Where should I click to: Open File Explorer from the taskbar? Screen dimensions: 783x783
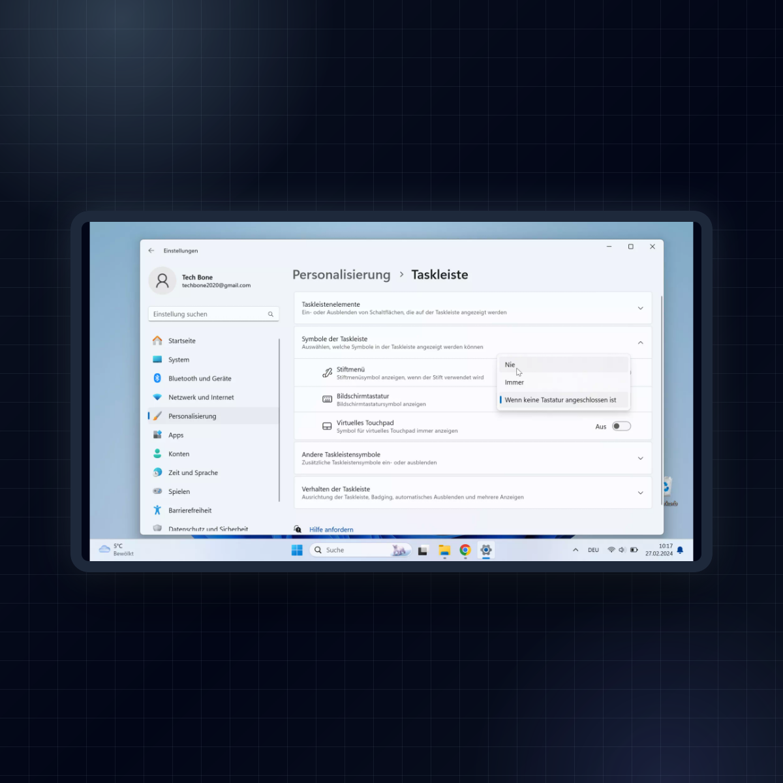point(444,550)
